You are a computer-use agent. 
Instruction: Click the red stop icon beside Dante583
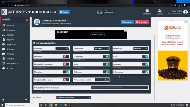tap(27, 20)
